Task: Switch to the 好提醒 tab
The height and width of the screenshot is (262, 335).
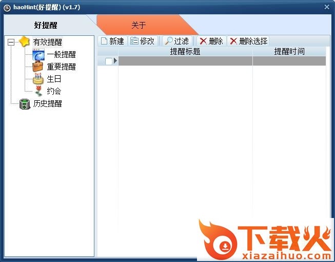Action: click(x=46, y=25)
